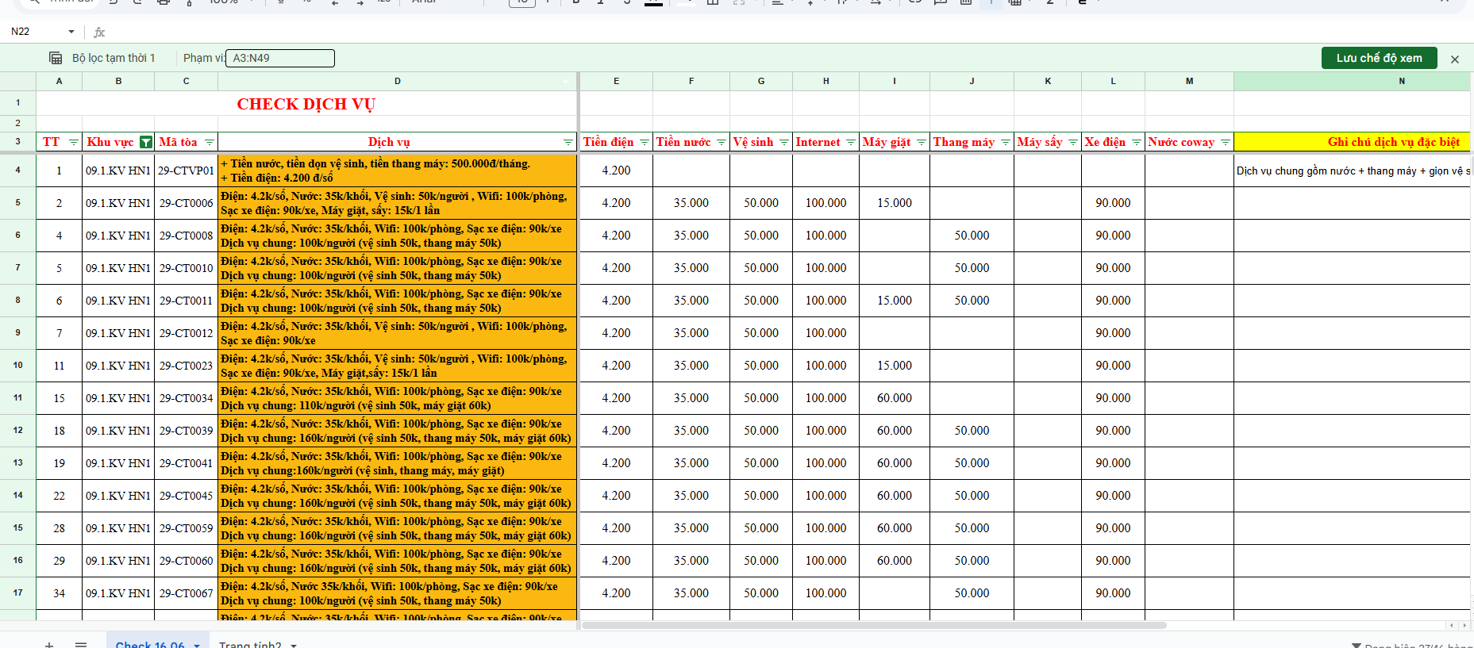Viewport: 1474px width, 648px height.
Task: Open the Tiền điện column filter
Action: (x=645, y=142)
